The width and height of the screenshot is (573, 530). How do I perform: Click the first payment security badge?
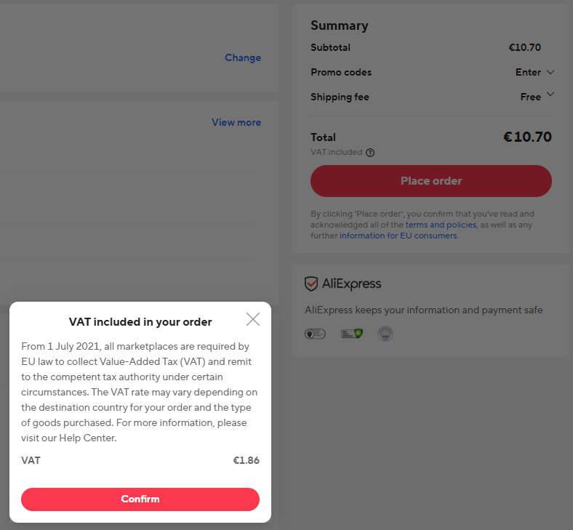click(315, 334)
